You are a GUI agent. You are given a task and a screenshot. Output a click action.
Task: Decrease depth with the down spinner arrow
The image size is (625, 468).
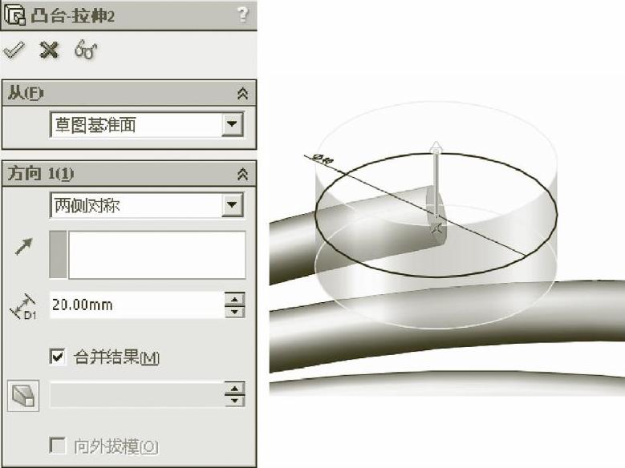(x=234, y=312)
